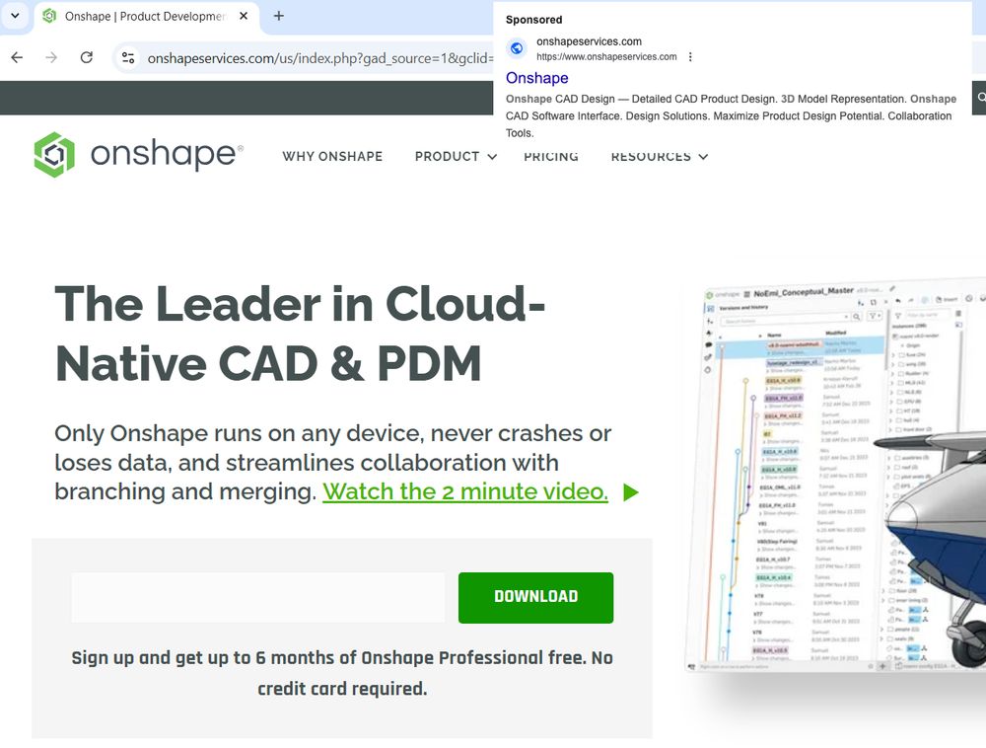Click the Onshape CAD Design ad description
The height and width of the screenshot is (748, 986).
731,115
